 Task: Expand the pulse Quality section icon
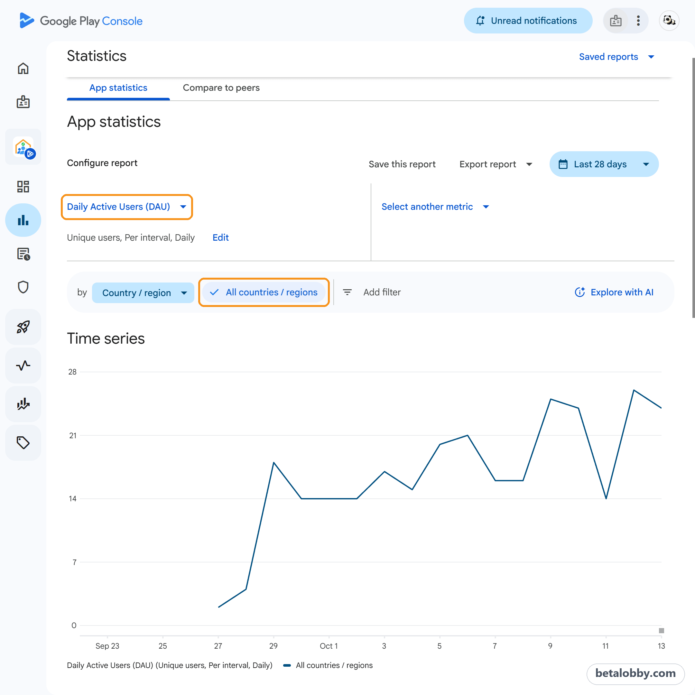[x=23, y=366]
